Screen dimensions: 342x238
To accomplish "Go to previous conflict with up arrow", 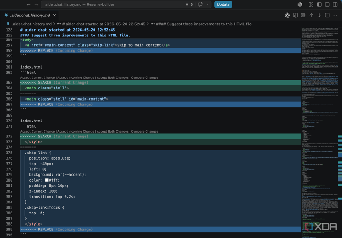I will 311,15.
